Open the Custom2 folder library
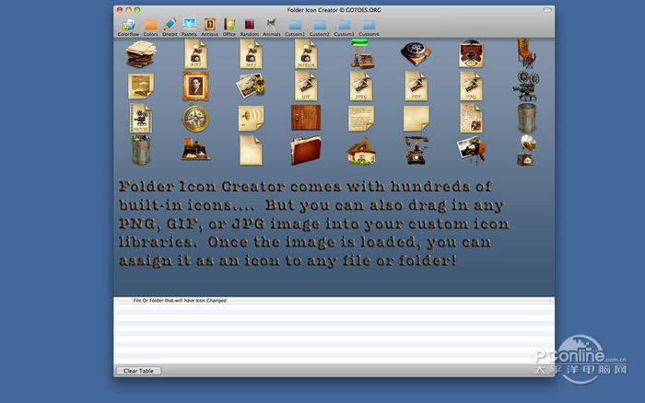Screen dimensions: 645x403 (x=320, y=28)
